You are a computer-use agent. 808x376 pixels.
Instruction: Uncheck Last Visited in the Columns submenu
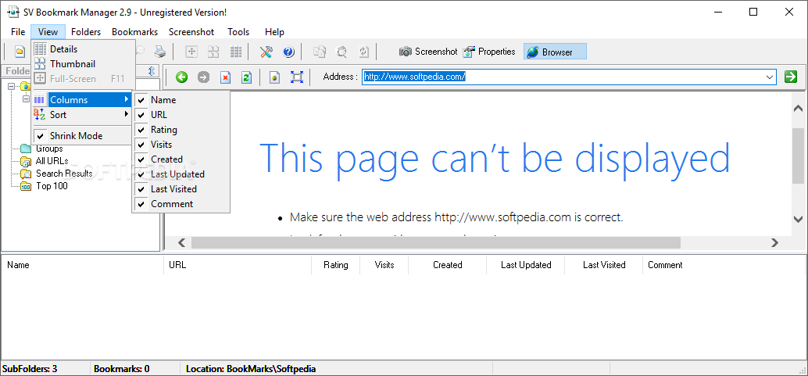[x=181, y=188]
